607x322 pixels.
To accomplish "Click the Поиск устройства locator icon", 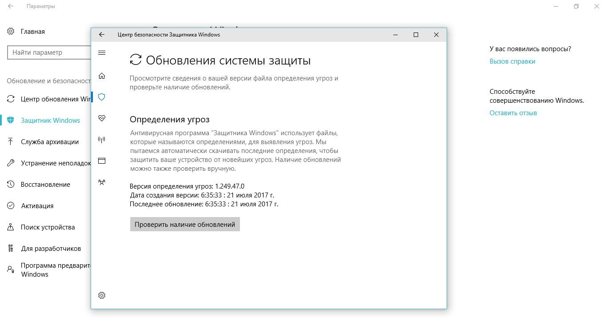I will click(11, 227).
